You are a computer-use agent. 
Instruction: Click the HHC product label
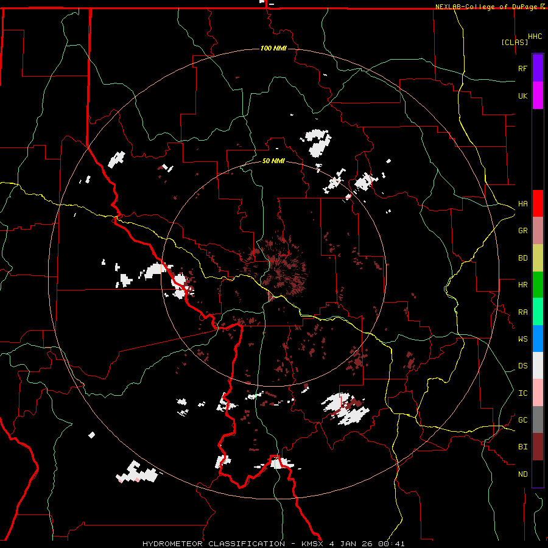point(535,37)
